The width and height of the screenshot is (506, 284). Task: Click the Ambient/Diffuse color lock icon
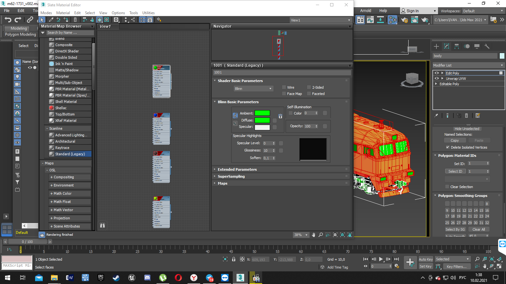(235, 115)
